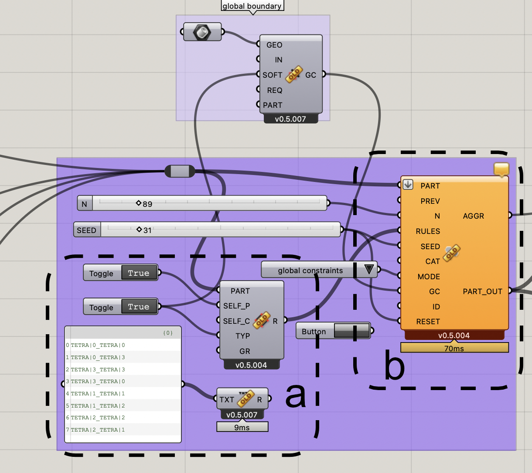The image size is (532, 473).
Task: Click the Button component
Action: 333,331
